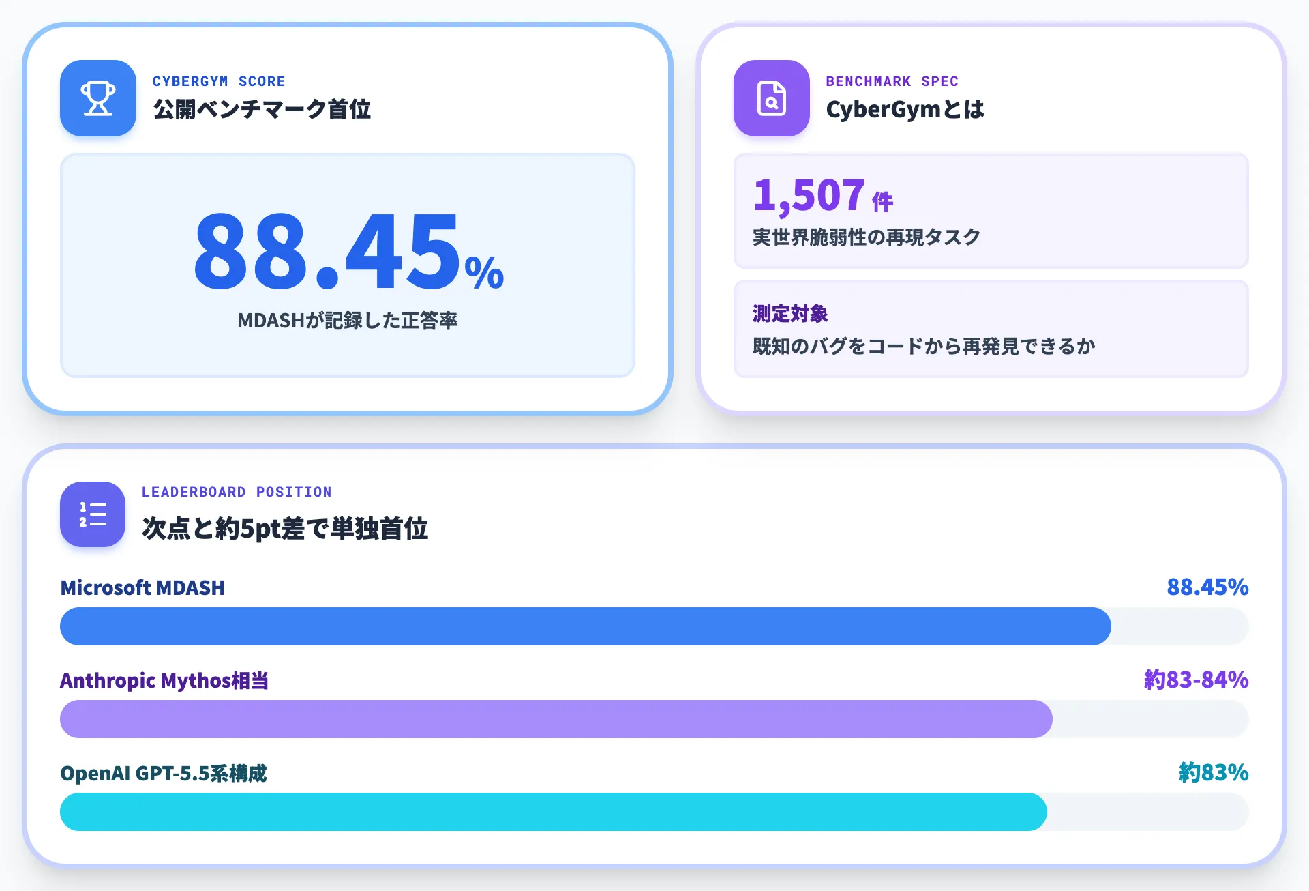Click the heading 次点と約5pt差で単独首位

point(285,528)
